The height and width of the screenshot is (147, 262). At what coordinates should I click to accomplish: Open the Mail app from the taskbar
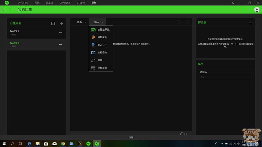(55, 144)
